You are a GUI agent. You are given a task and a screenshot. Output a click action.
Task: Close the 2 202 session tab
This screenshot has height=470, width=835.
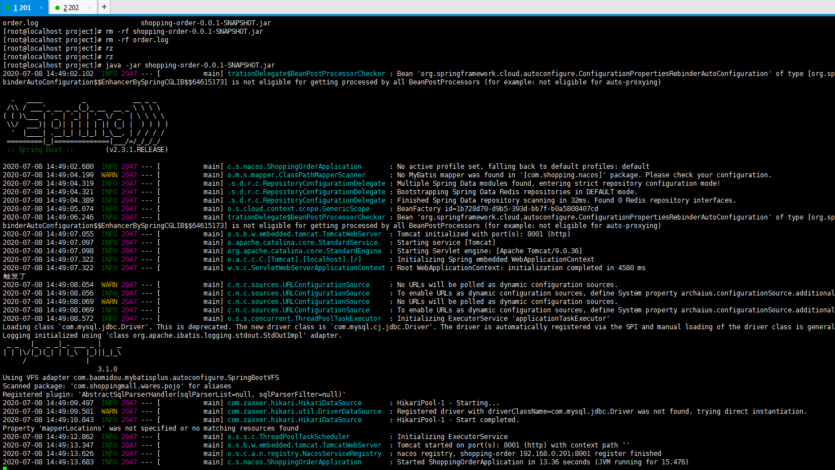coord(90,8)
